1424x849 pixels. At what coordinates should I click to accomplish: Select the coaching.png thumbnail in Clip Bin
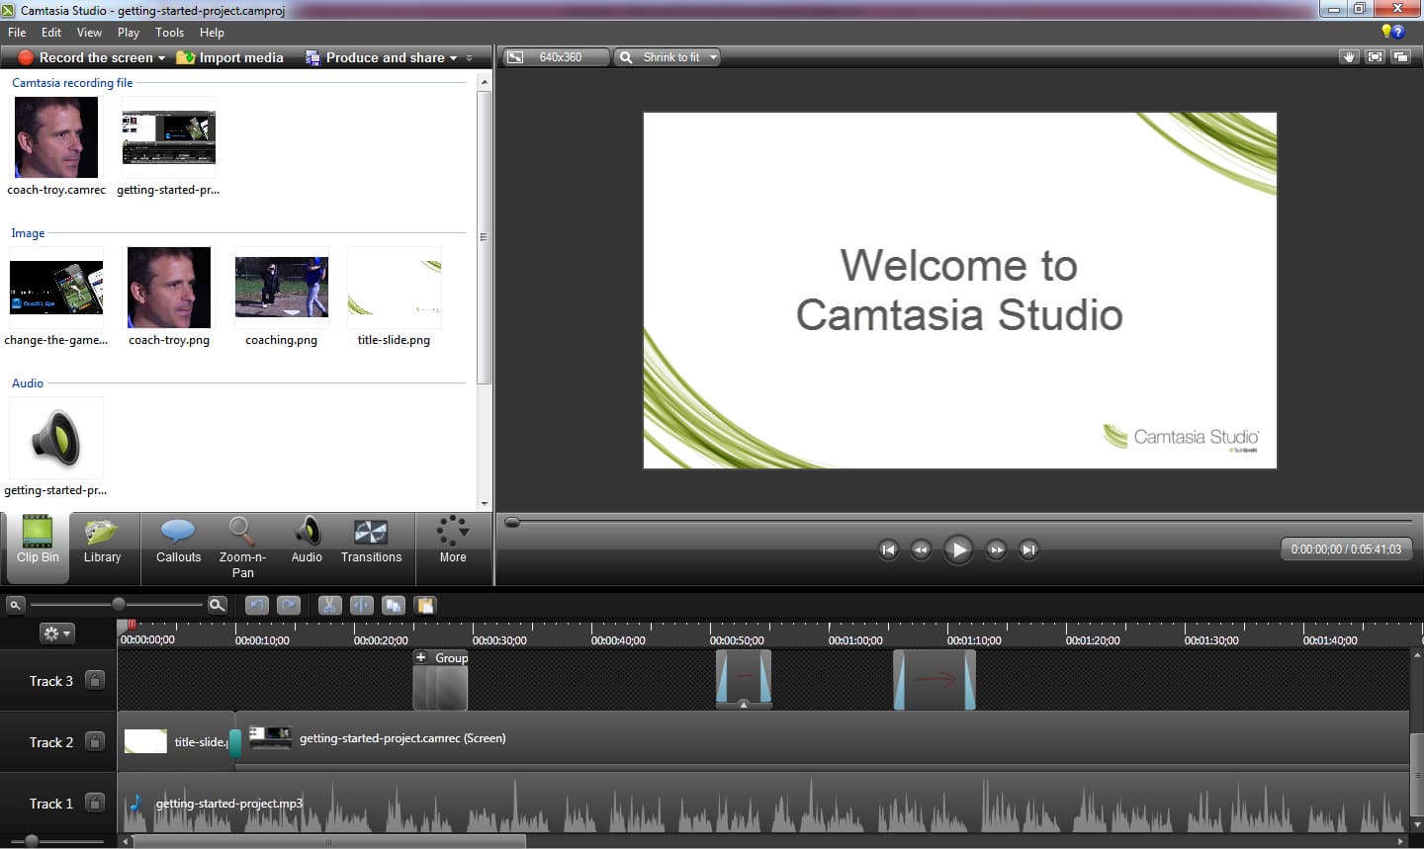tap(282, 288)
